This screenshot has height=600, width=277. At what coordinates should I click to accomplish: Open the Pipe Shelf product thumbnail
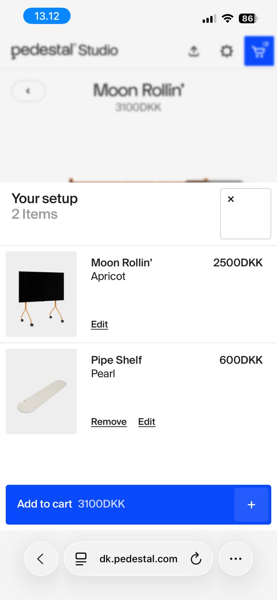click(41, 391)
